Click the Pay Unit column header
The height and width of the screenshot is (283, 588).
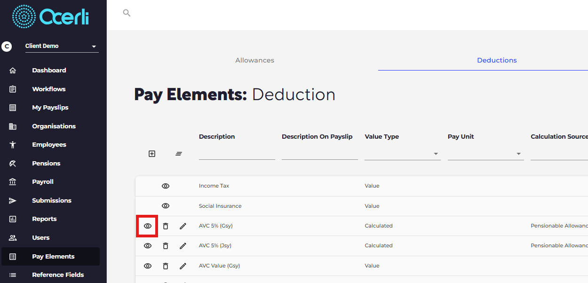coord(461,137)
